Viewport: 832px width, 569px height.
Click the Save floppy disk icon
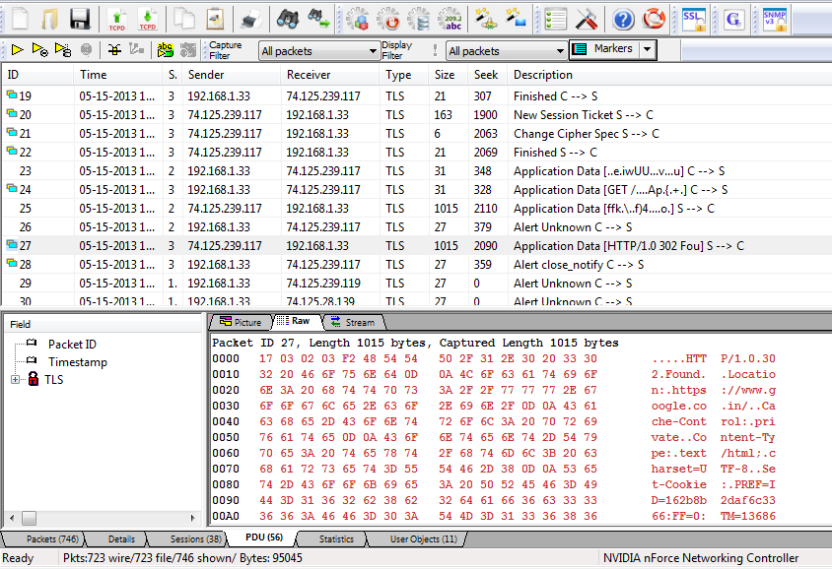[80, 18]
